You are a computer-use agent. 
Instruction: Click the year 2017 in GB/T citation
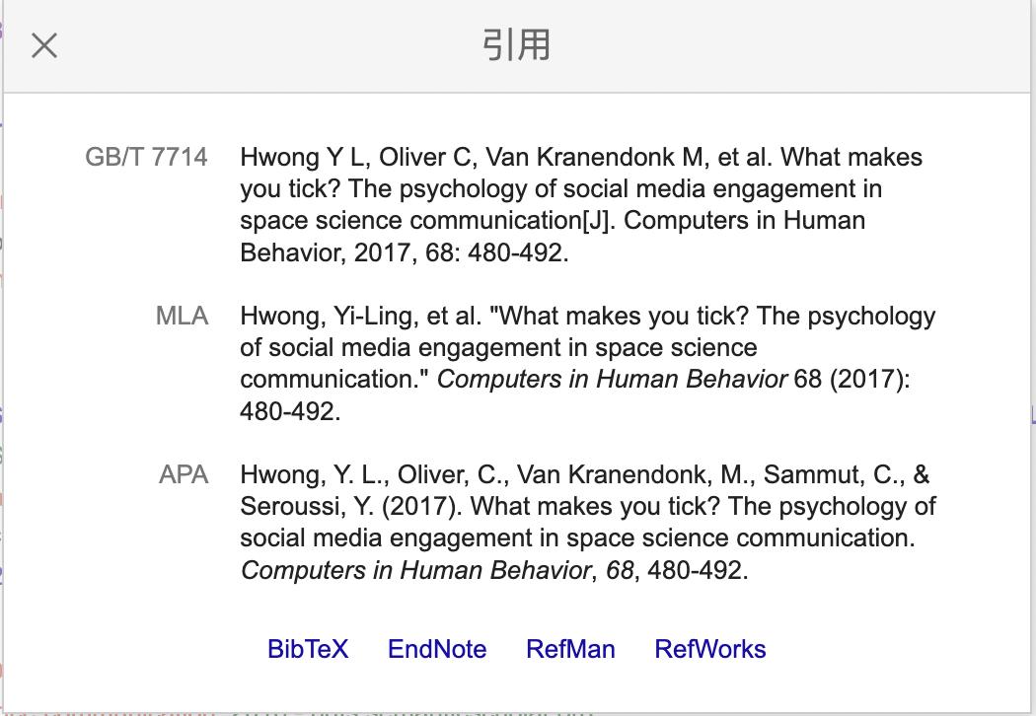pos(381,251)
